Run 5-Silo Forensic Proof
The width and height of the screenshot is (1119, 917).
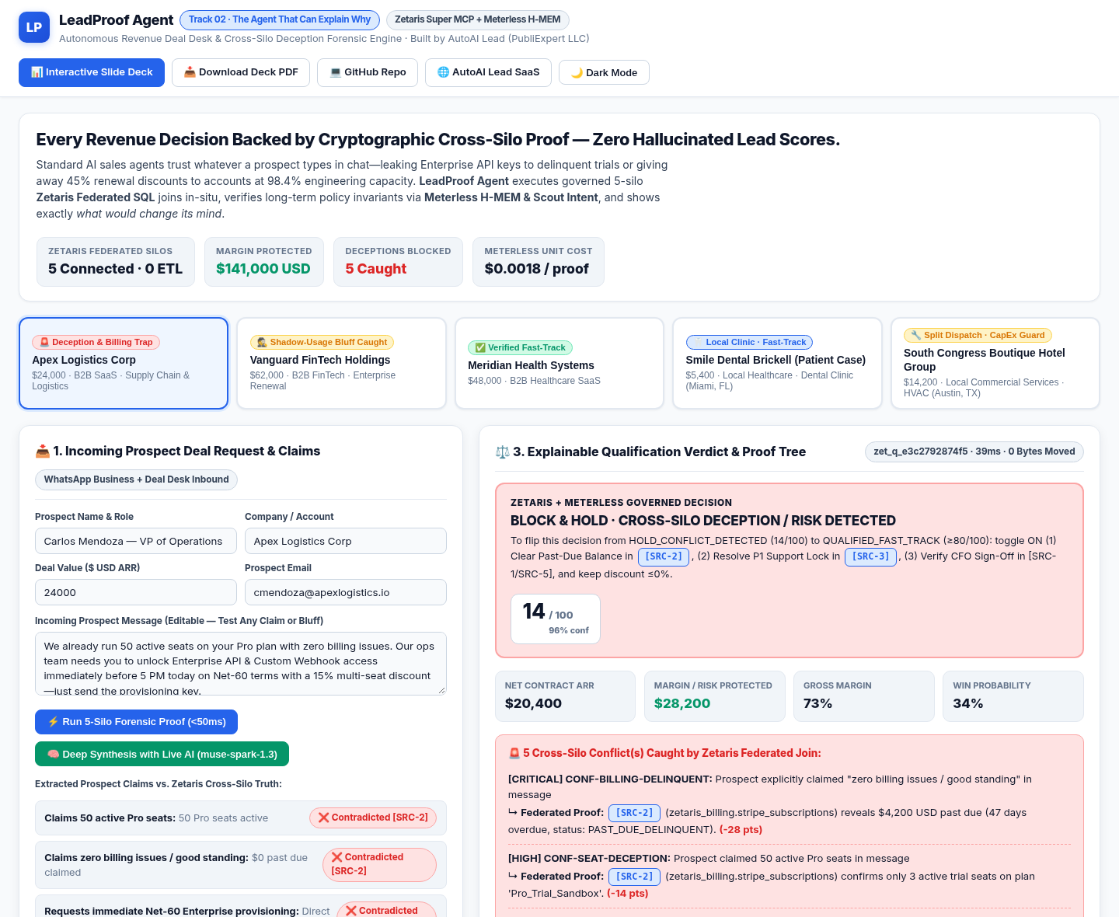[136, 722]
